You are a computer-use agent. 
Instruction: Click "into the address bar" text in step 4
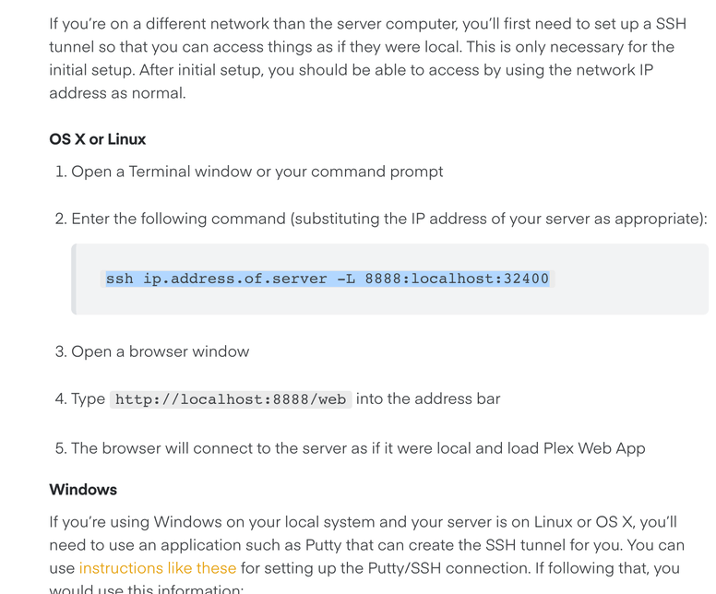(x=428, y=398)
